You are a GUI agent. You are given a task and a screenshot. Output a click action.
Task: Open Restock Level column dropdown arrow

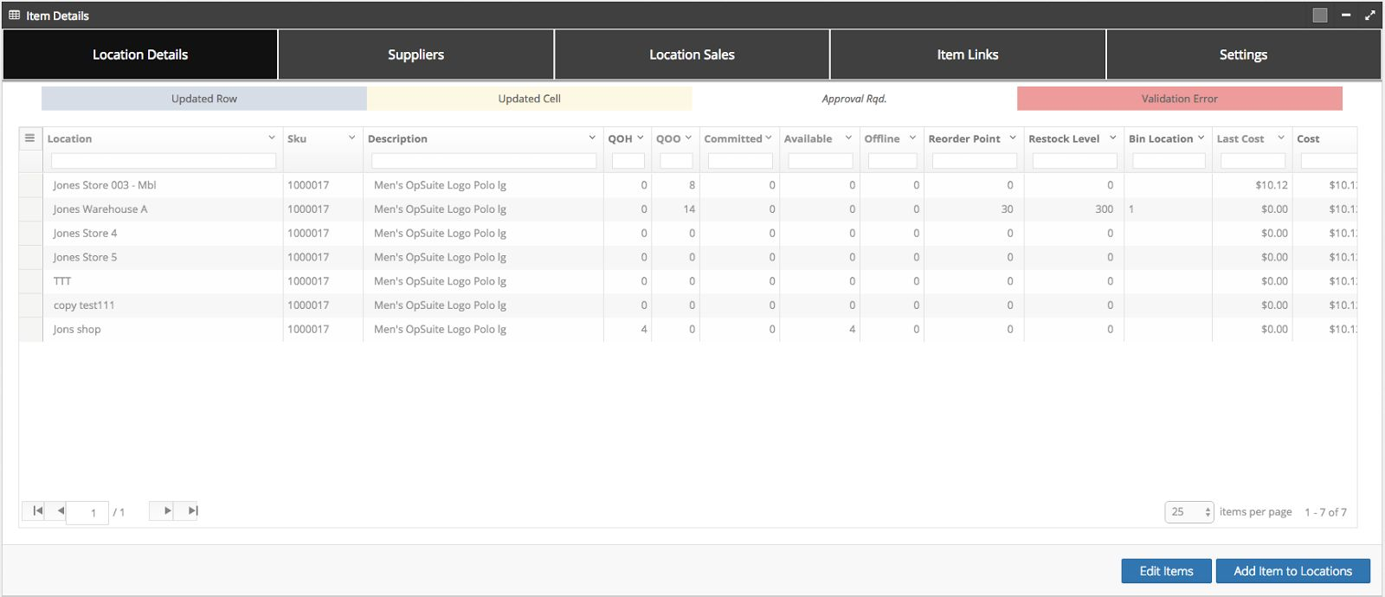[x=1113, y=138]
